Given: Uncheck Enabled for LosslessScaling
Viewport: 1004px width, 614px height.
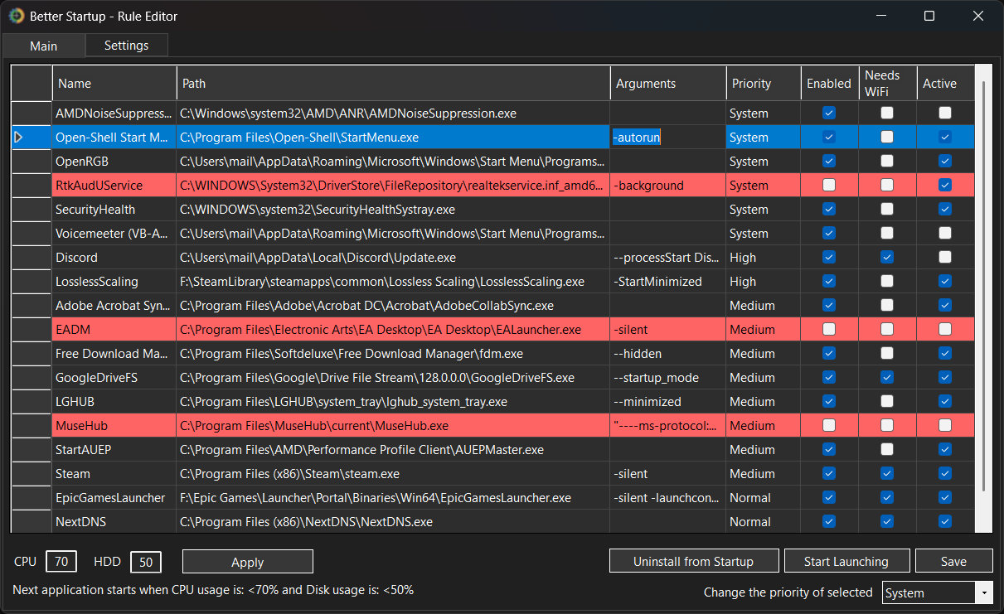Looking at the screenshot, I should [x=829, y=282].
